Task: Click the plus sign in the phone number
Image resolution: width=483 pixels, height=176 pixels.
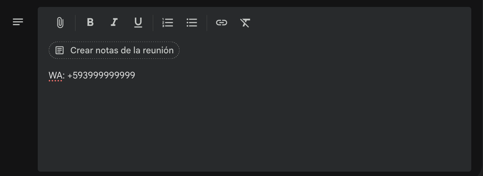Action: click(x=70, y=76)
